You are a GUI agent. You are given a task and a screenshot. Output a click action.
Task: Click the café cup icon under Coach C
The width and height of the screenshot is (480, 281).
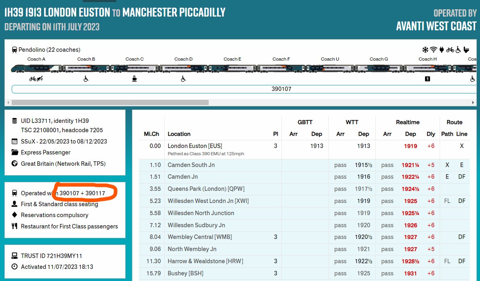(134, 79)
